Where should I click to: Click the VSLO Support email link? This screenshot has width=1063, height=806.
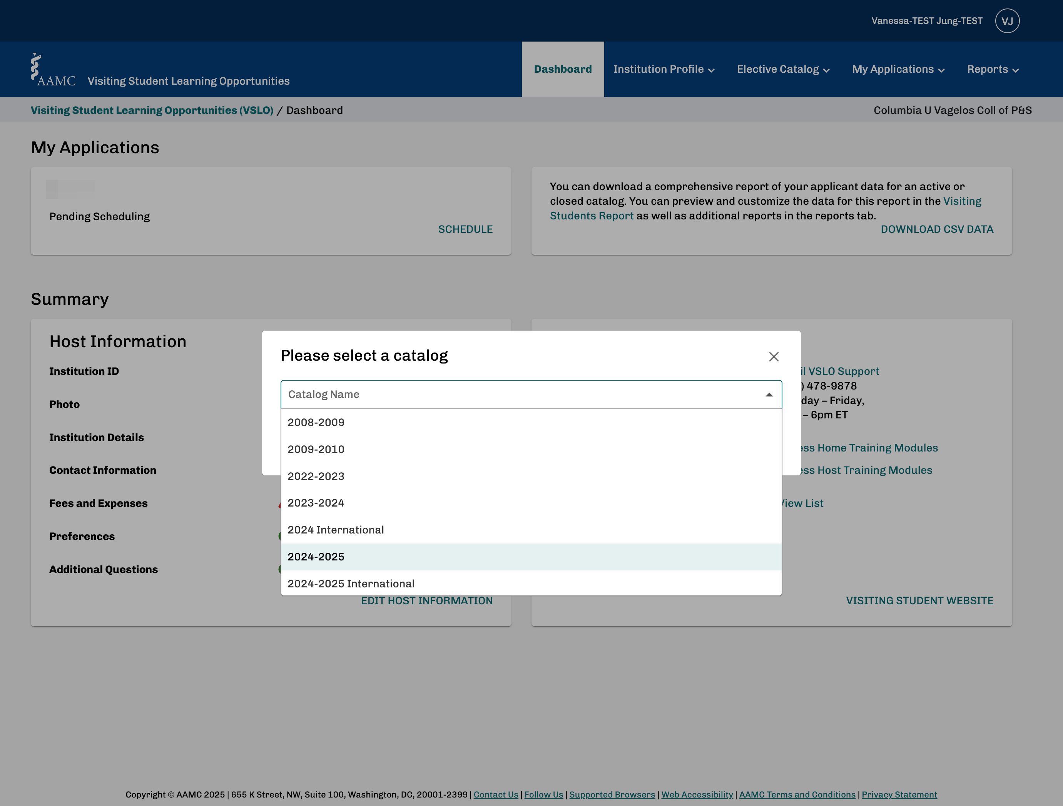point(840,371)
